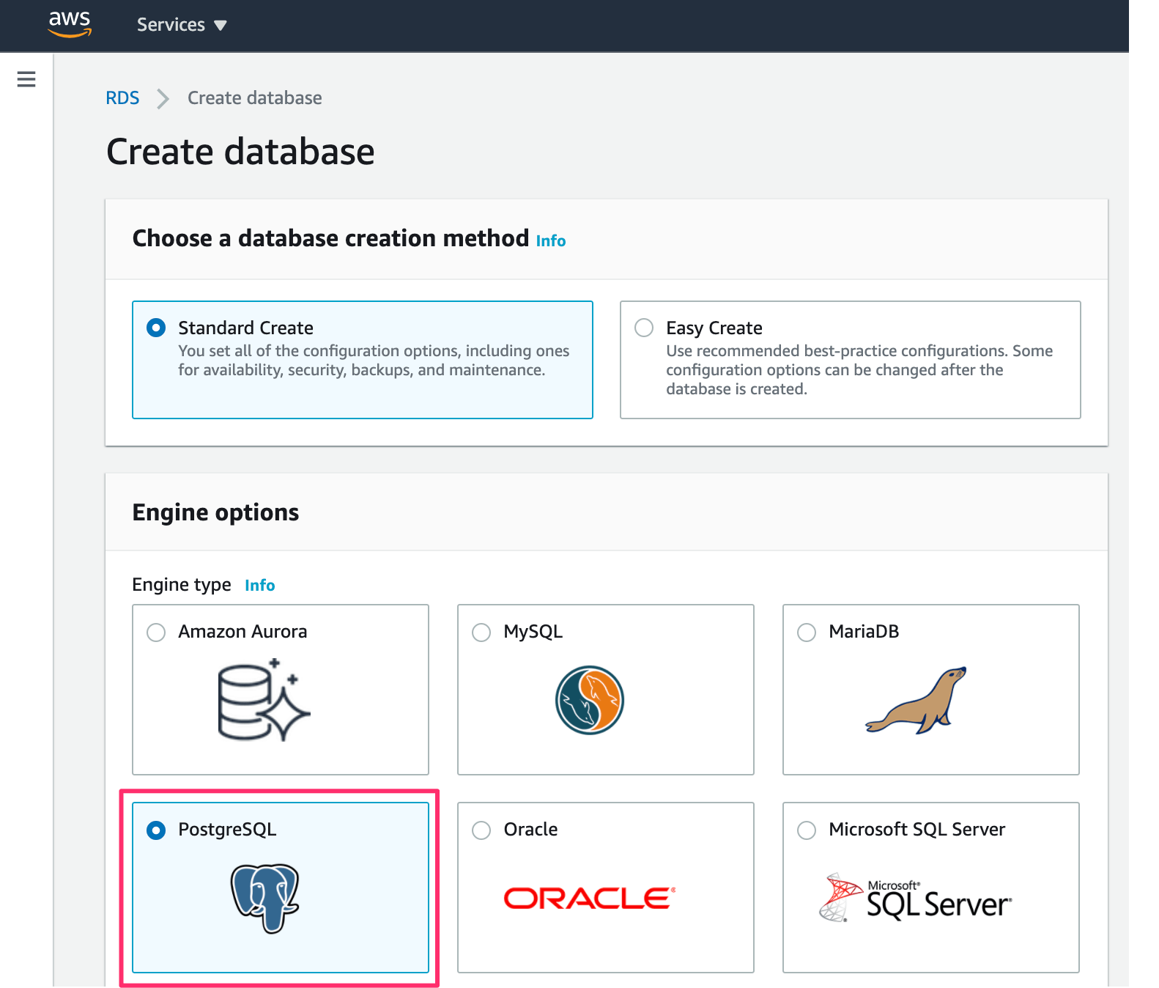Choose the MySQL engine radio button

click(x=481, y=633)
